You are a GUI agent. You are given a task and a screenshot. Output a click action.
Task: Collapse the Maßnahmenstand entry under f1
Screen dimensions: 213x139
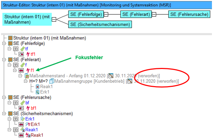(20, 76)
